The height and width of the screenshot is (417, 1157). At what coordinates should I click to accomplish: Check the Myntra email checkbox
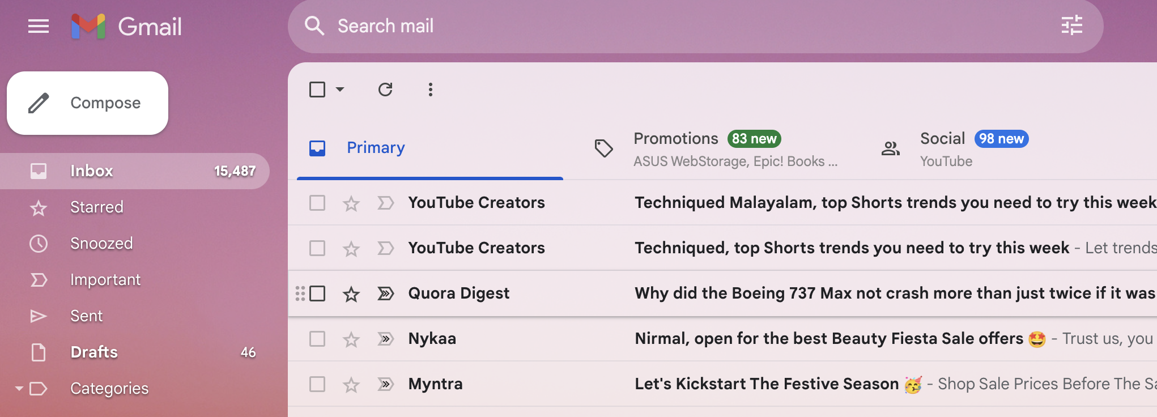coord(317,384)
